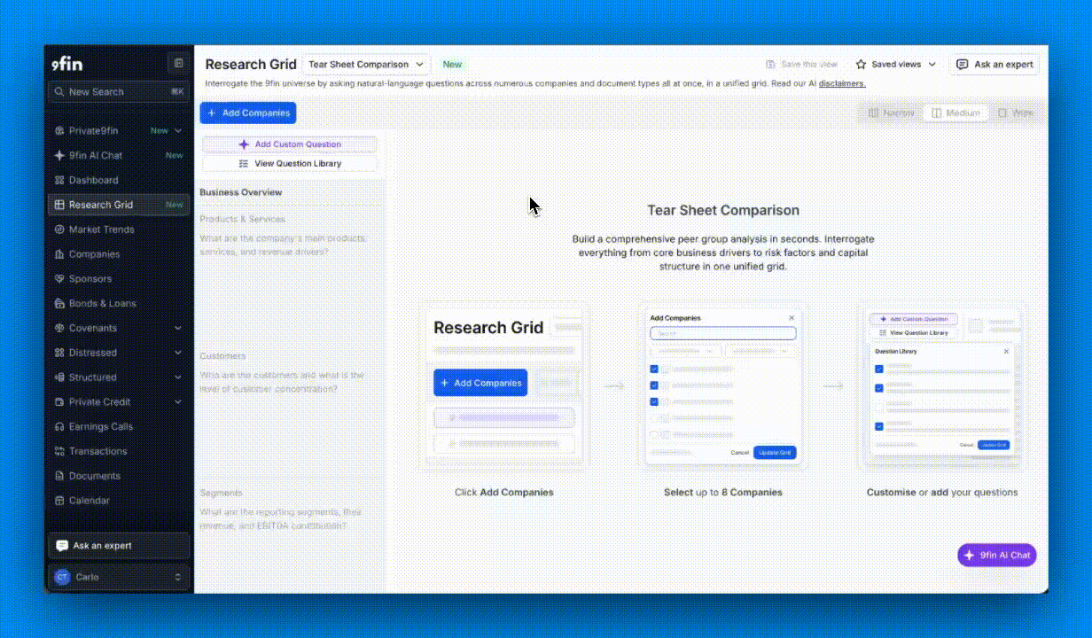Click the New Search field

(x=119, y=92)
